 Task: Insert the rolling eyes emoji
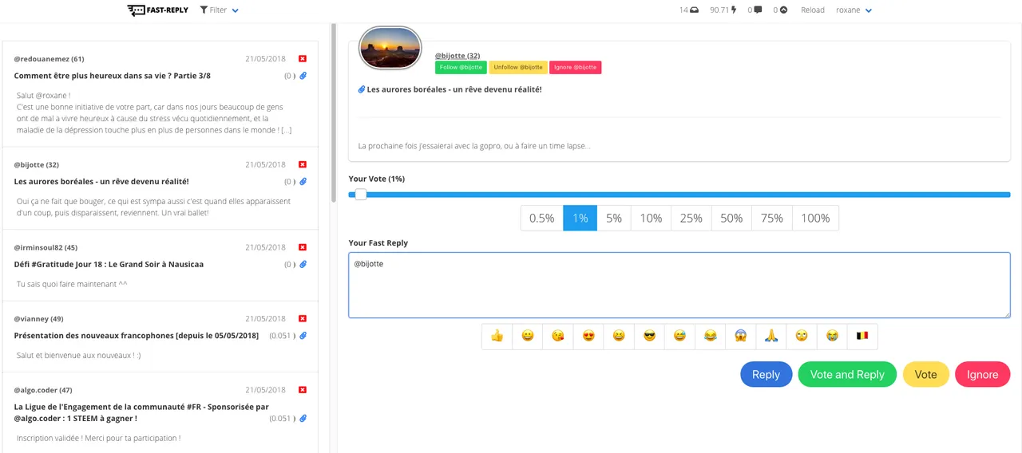801,337
